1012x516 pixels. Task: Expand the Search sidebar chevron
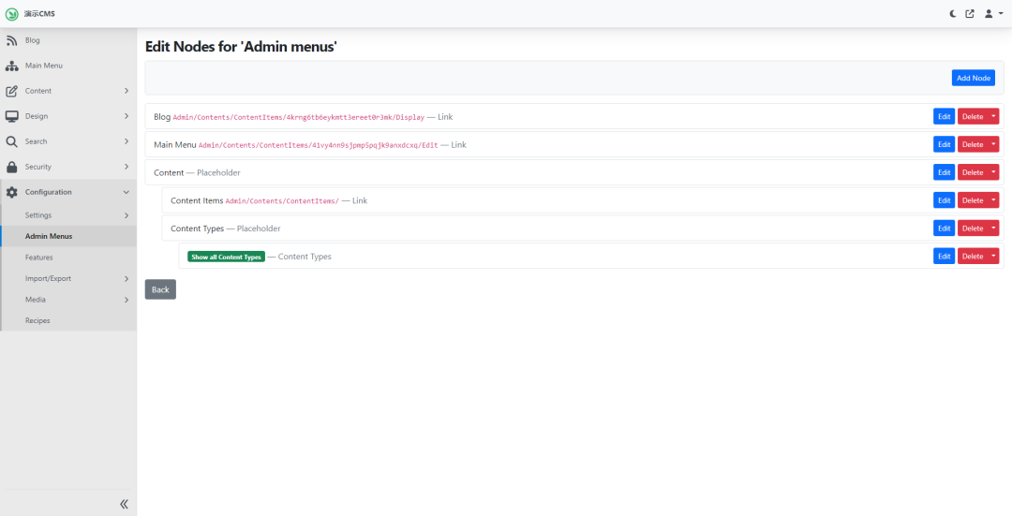[126, 141]
